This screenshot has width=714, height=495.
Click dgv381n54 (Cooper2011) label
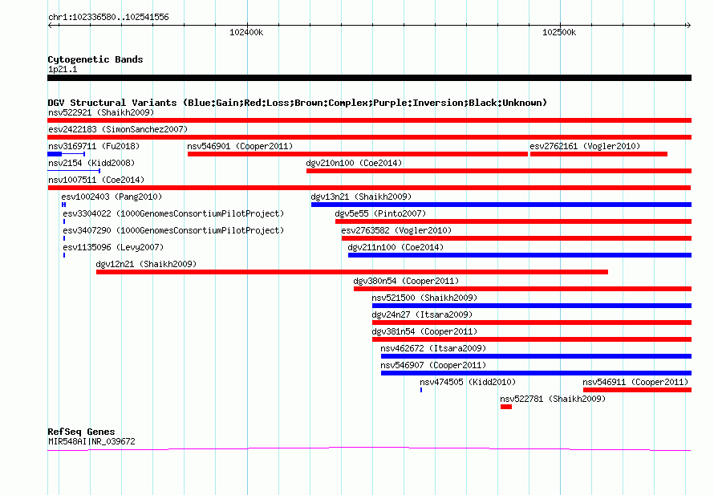pyautogui.click(x=424, y=331)
